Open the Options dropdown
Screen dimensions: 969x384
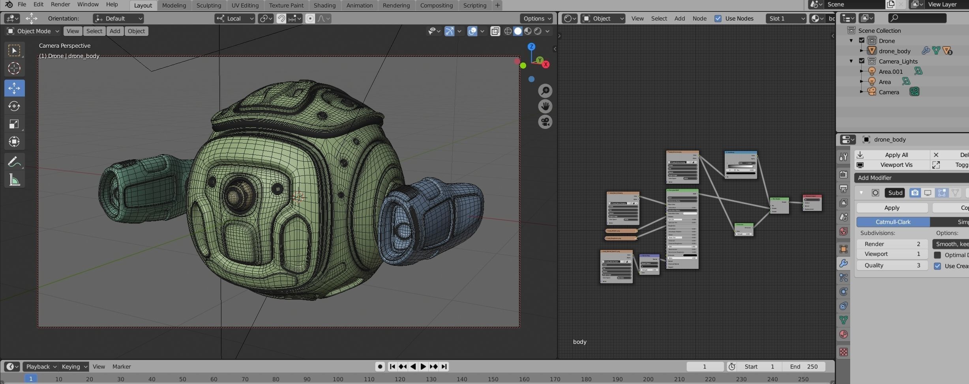pos(537,19)
